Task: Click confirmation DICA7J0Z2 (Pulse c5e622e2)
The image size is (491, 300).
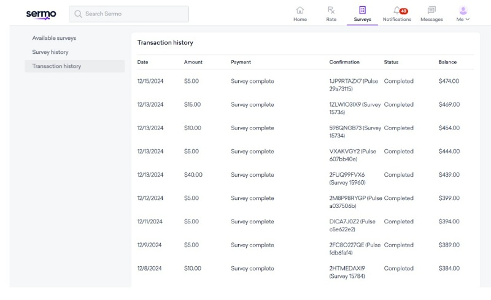Action: tap(352, 226)
